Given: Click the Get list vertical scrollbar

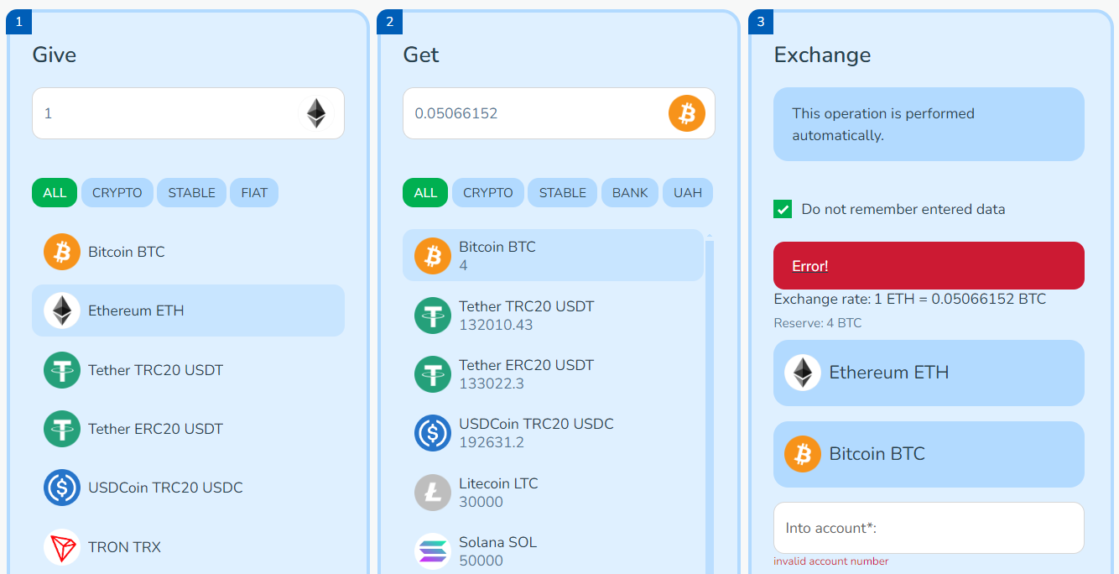Looking at the screenshot, I should tap(710, 403).
